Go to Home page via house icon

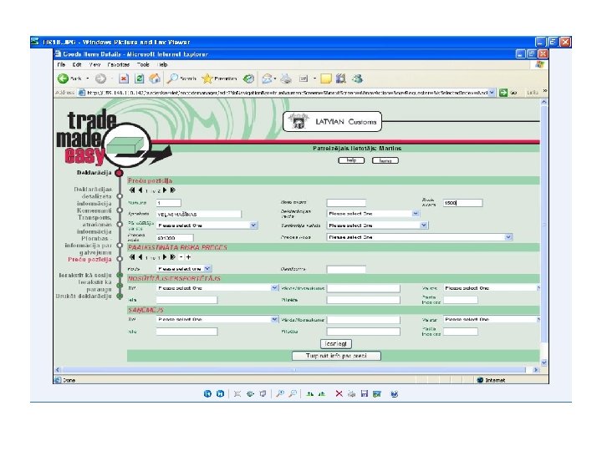155,79
